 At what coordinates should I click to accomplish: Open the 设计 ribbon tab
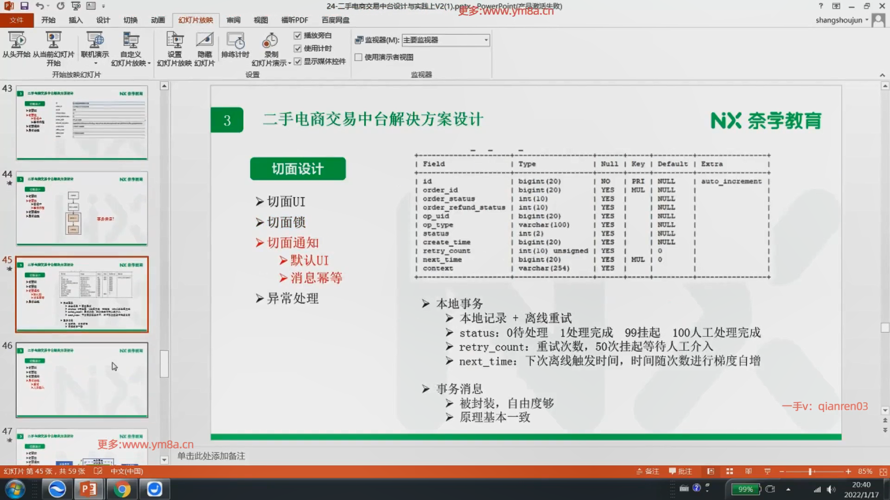[x=103, y=20]
